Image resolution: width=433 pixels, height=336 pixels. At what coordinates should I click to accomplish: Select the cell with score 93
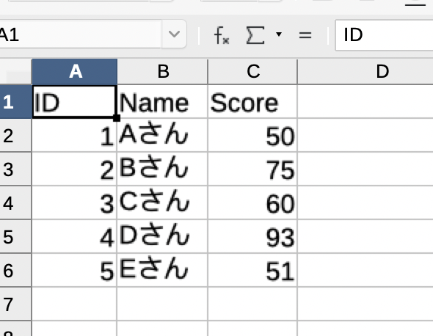click(252, 237)
